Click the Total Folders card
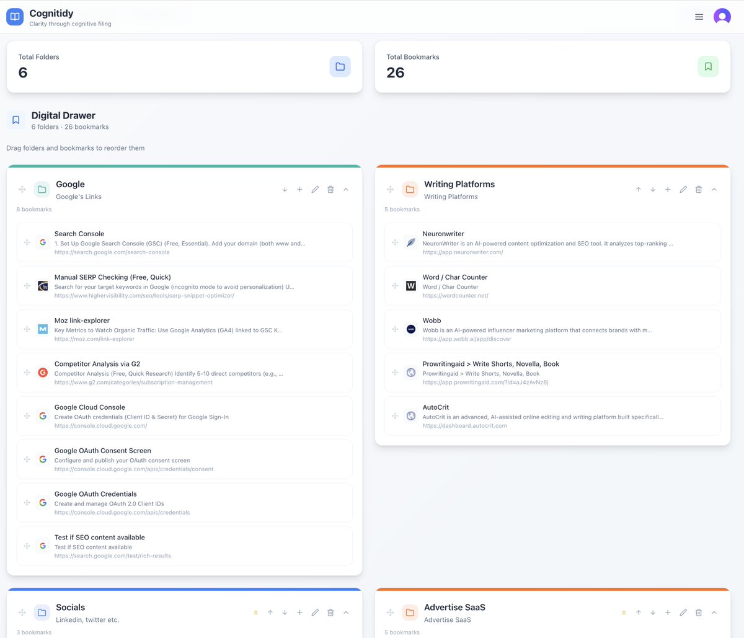Screen dimensions: 744x638 (x=184, y=66)
